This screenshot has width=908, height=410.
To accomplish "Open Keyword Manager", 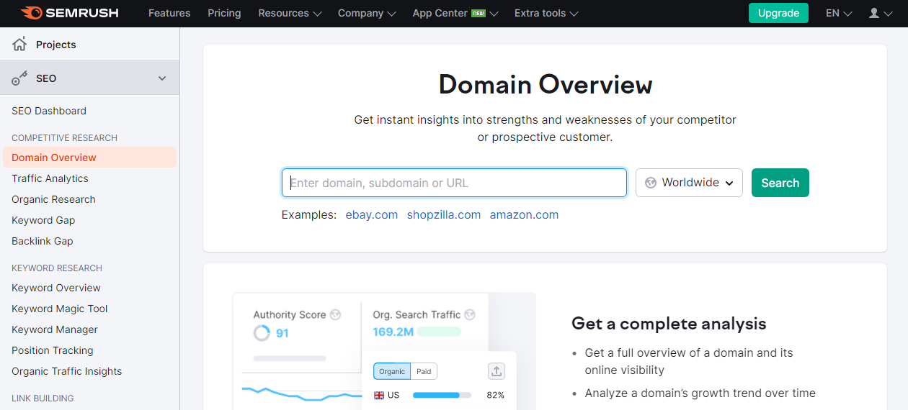I will tap(55, 329).
